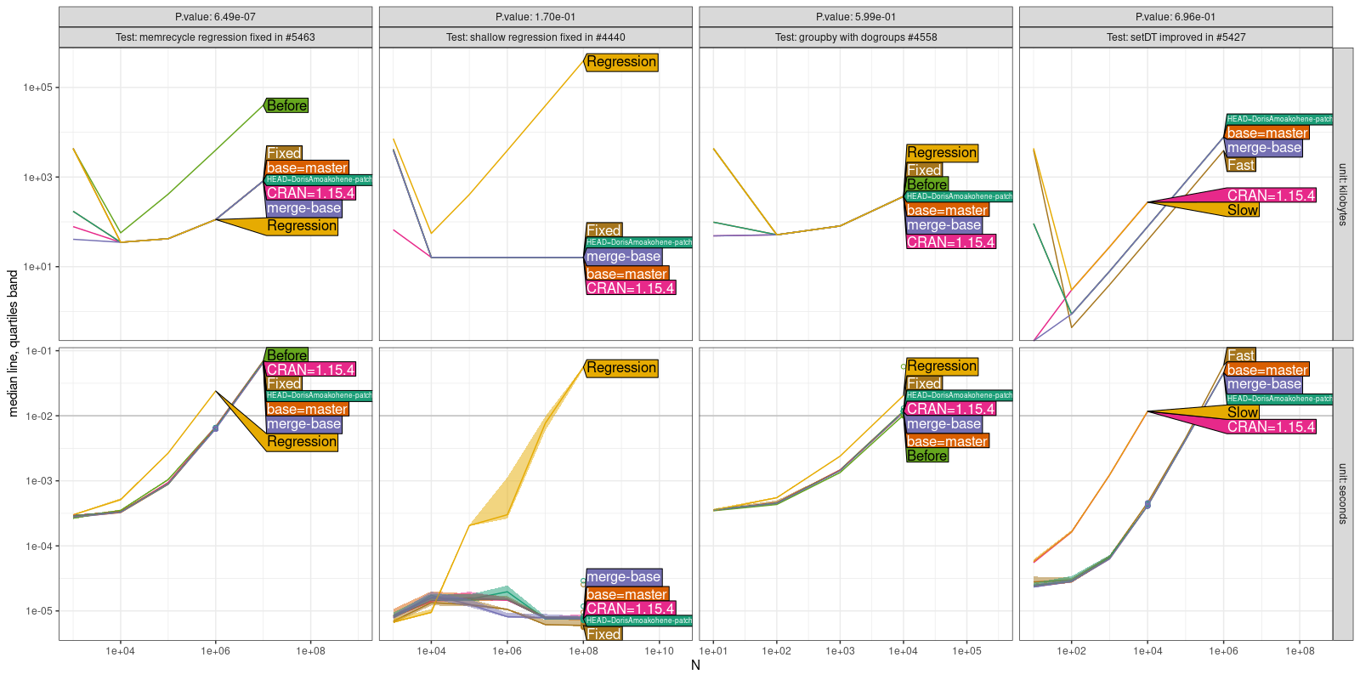
Task: Click 'Slow' label in setDT seconds panel
Action: (1243, 412)
